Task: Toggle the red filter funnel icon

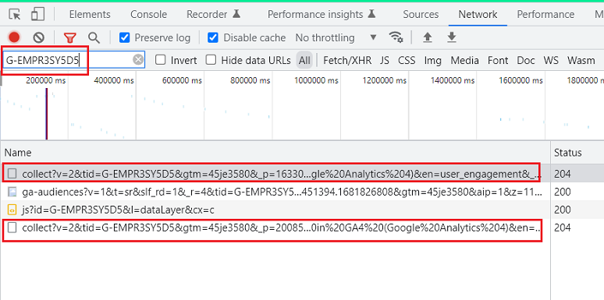Action: 69,37
